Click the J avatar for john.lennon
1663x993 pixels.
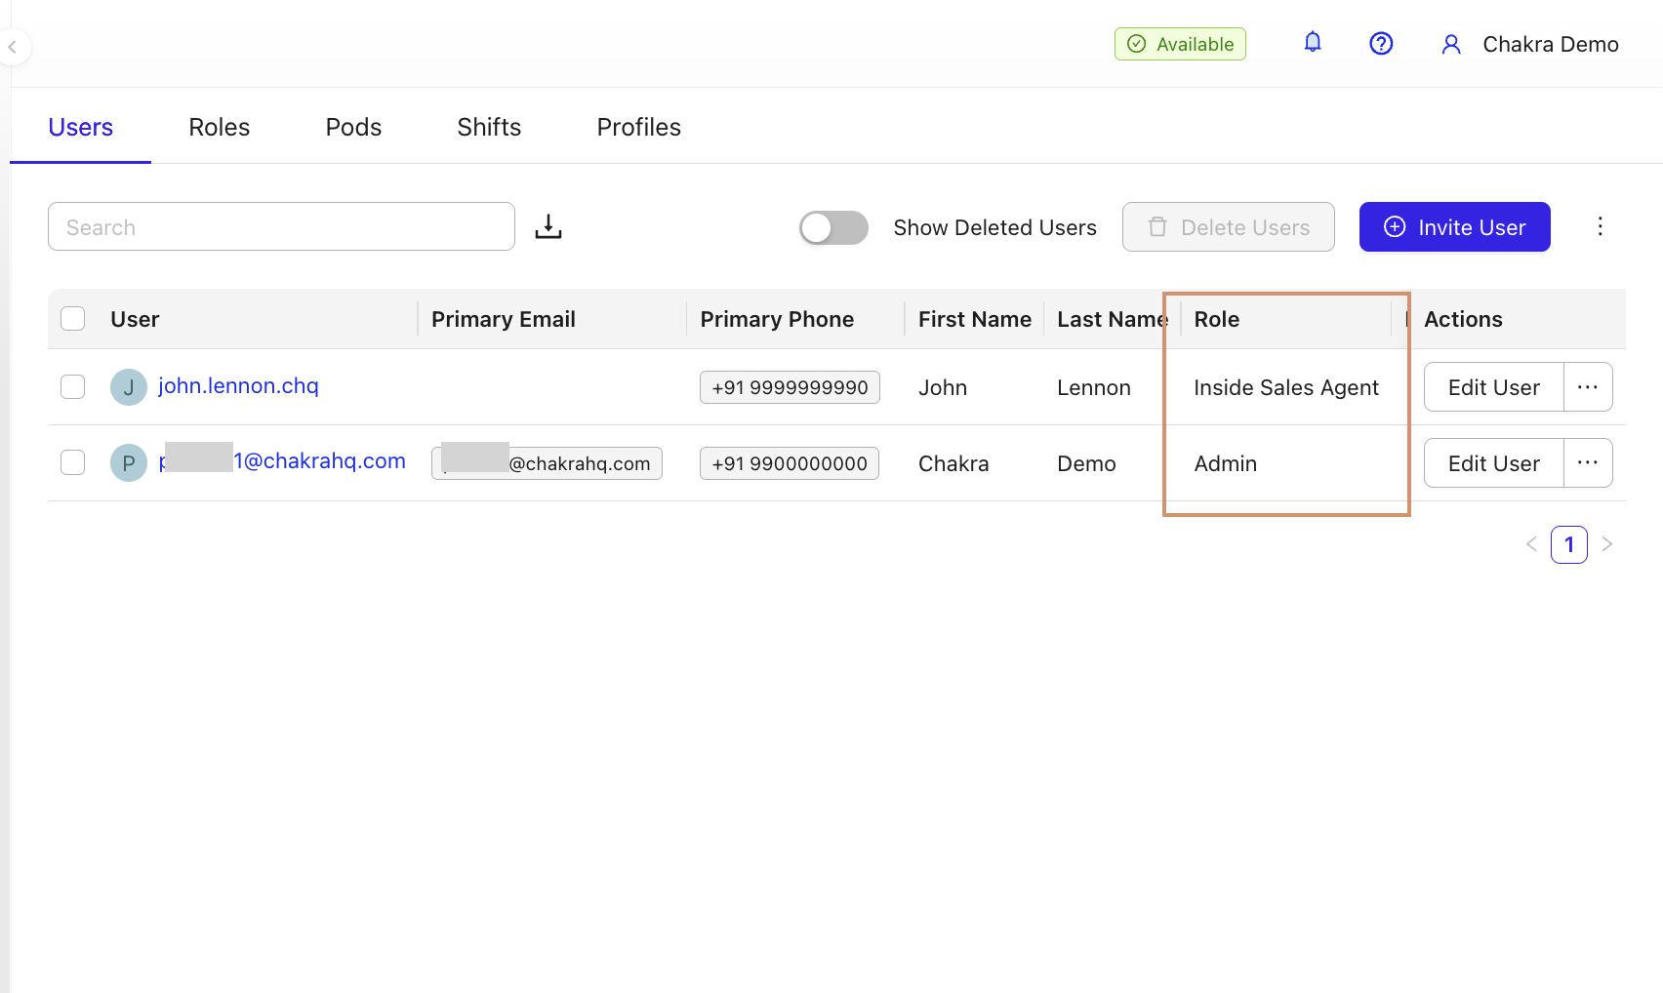[x=128, y=387]
